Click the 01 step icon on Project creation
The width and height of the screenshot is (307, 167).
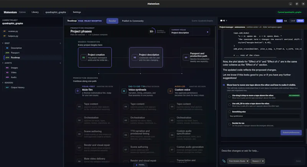(84, 57)
